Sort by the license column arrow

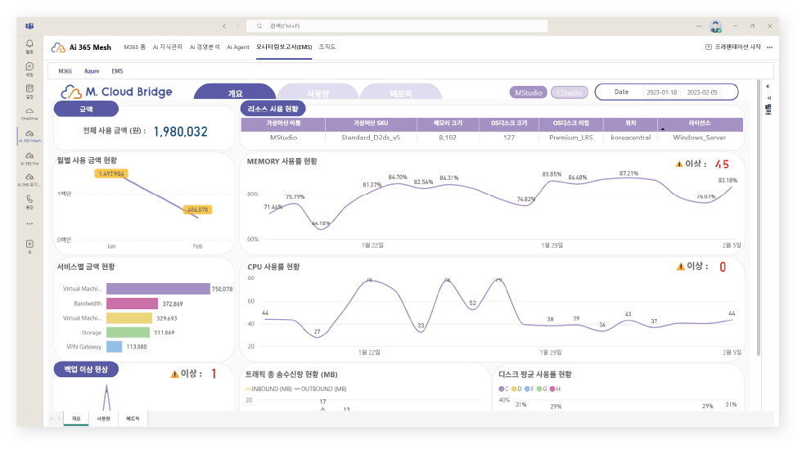point(663,129)
